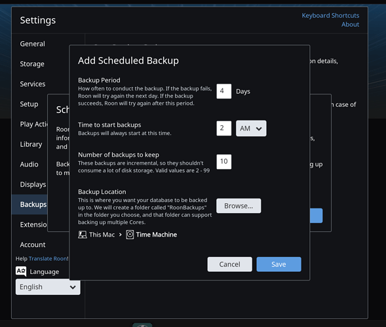Open the Extensions settings section
The width and height of the screenshot is (386, 327).
33,225
